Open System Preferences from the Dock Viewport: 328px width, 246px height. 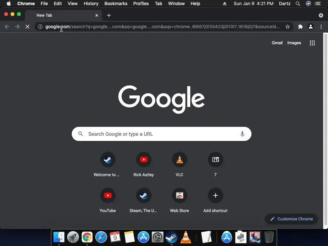tap(158, 237)
